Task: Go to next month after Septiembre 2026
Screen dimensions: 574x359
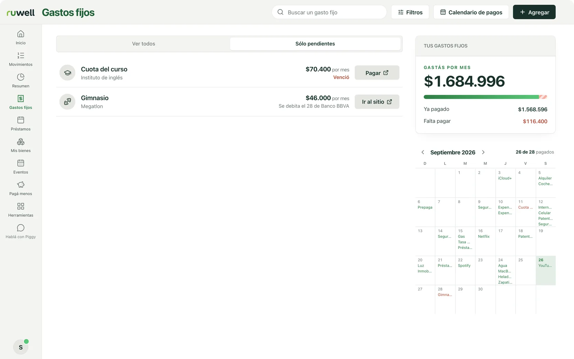Action: (x=483, y=152)
